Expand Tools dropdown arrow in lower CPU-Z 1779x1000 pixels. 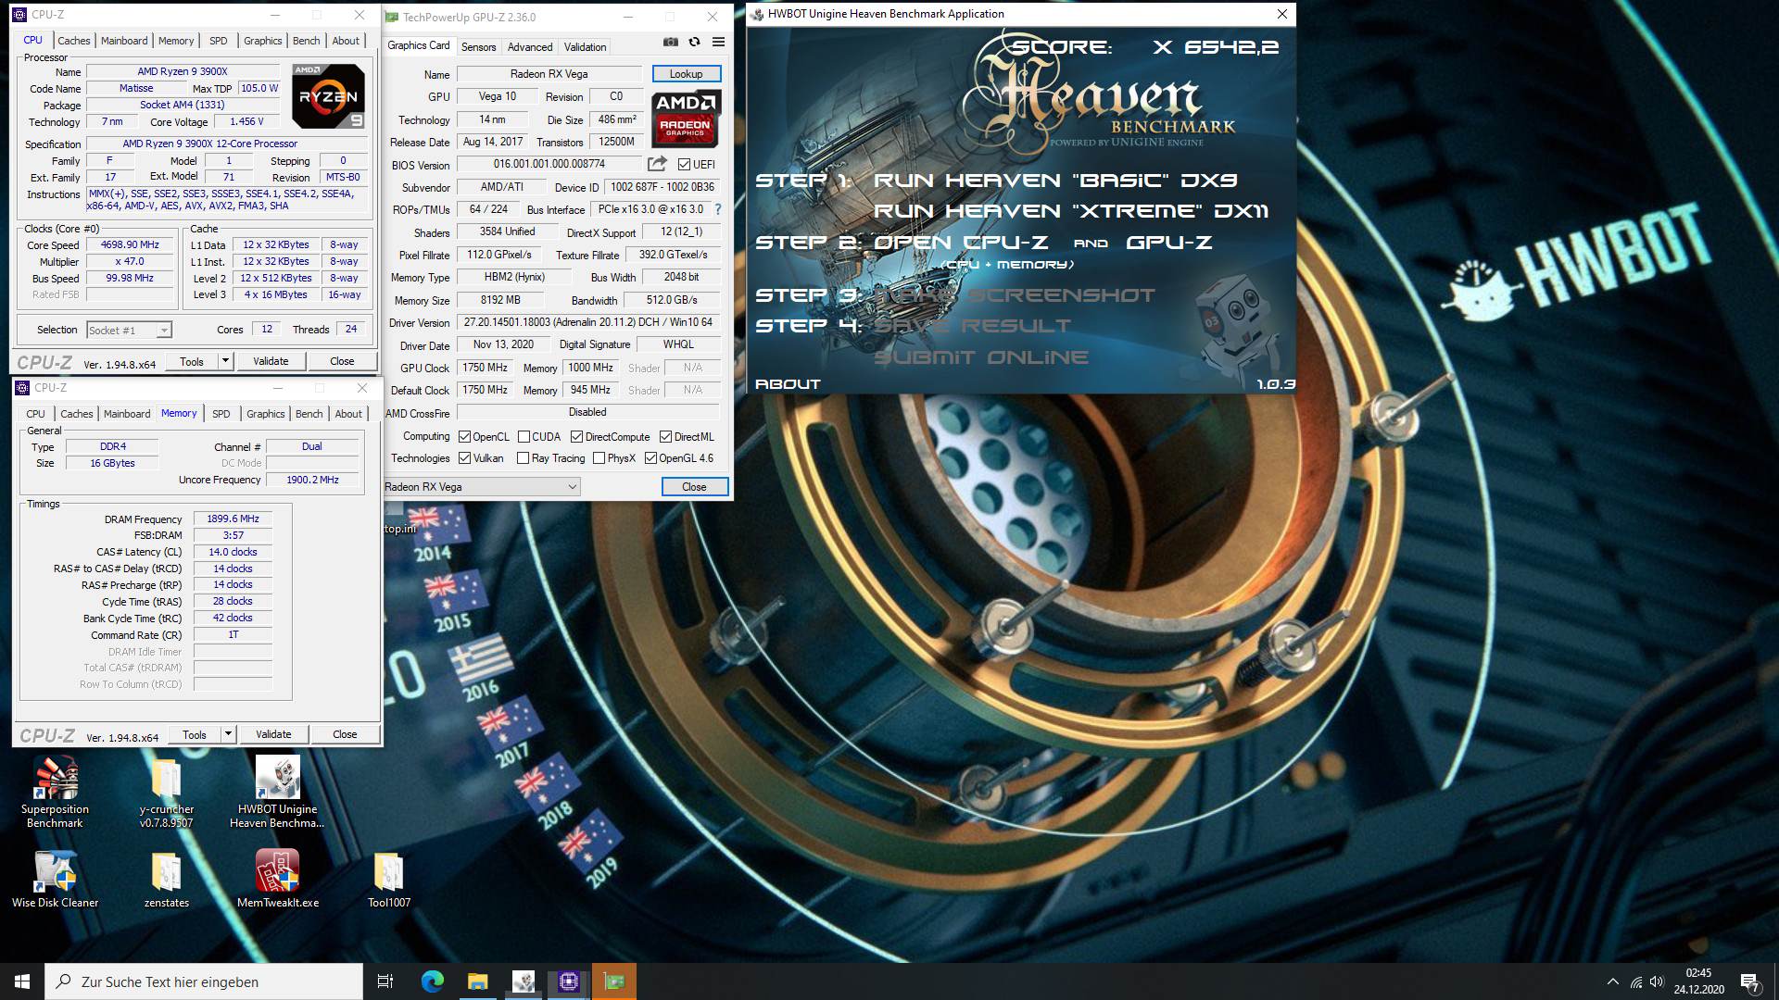228,734
